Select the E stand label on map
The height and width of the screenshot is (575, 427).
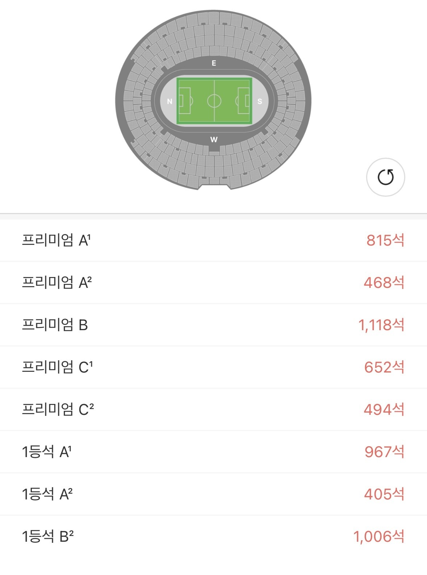pos(214,63)
